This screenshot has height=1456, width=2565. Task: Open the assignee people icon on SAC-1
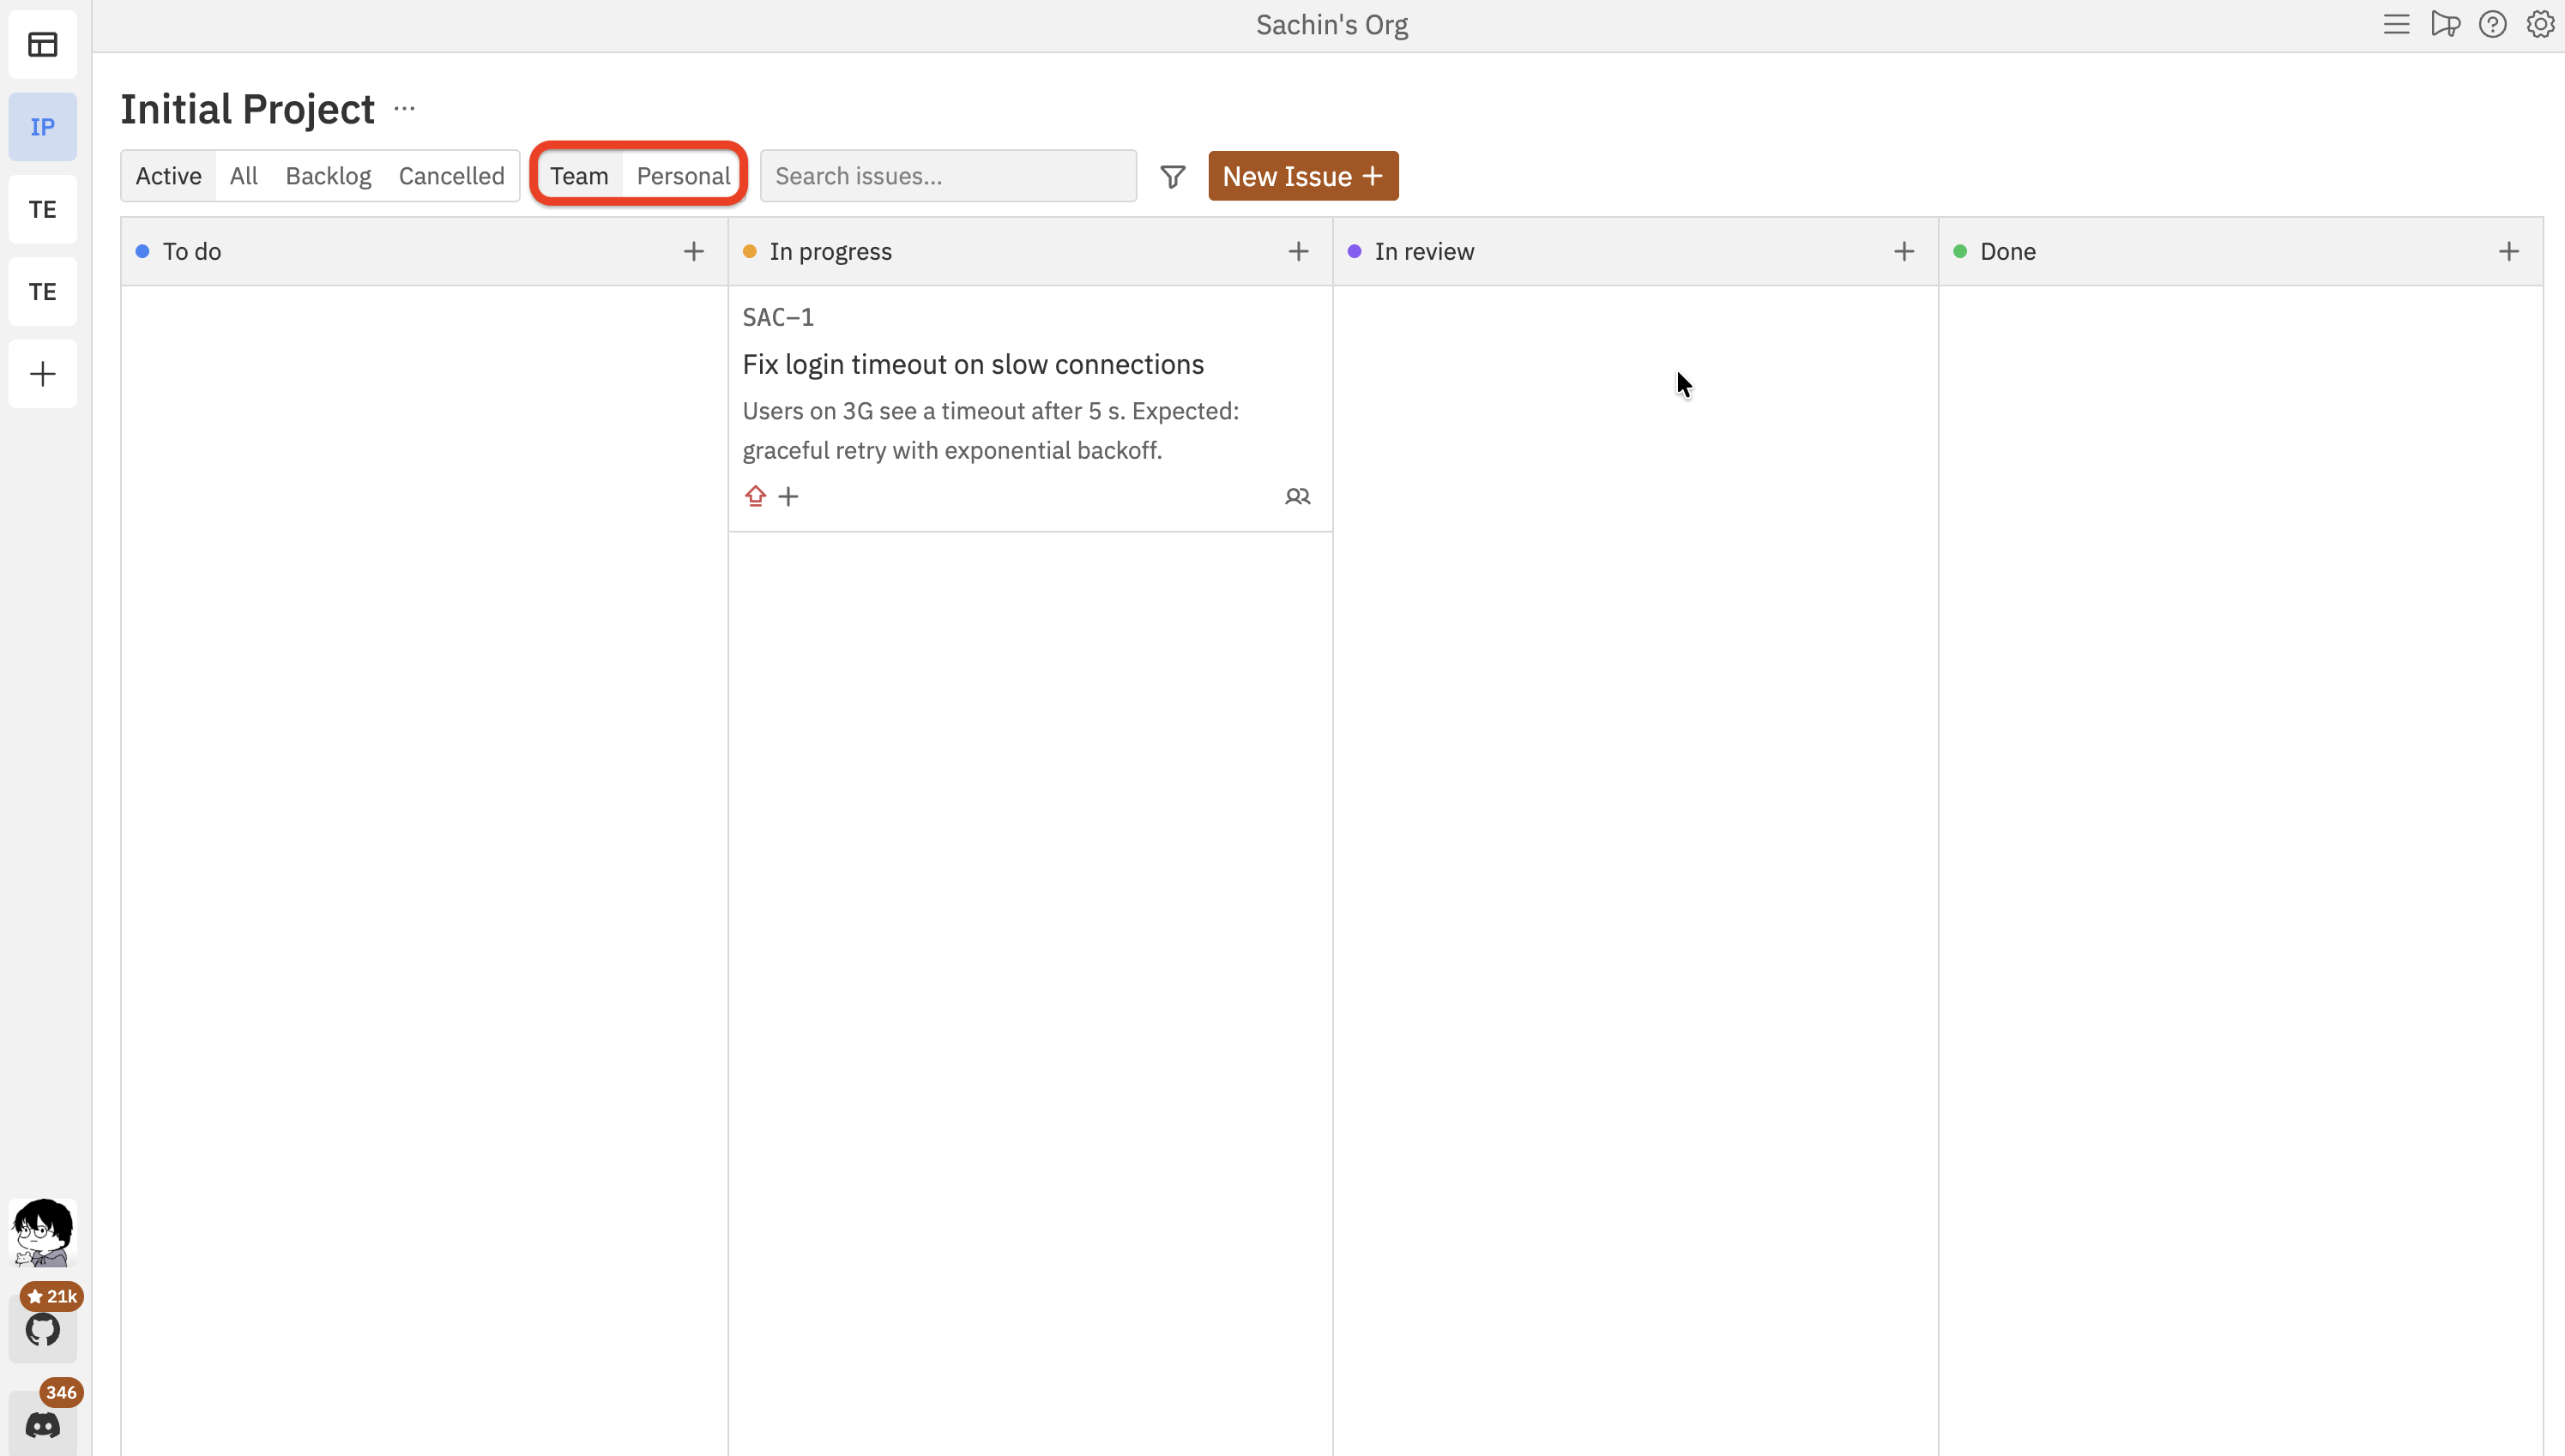coord(1297,496)
